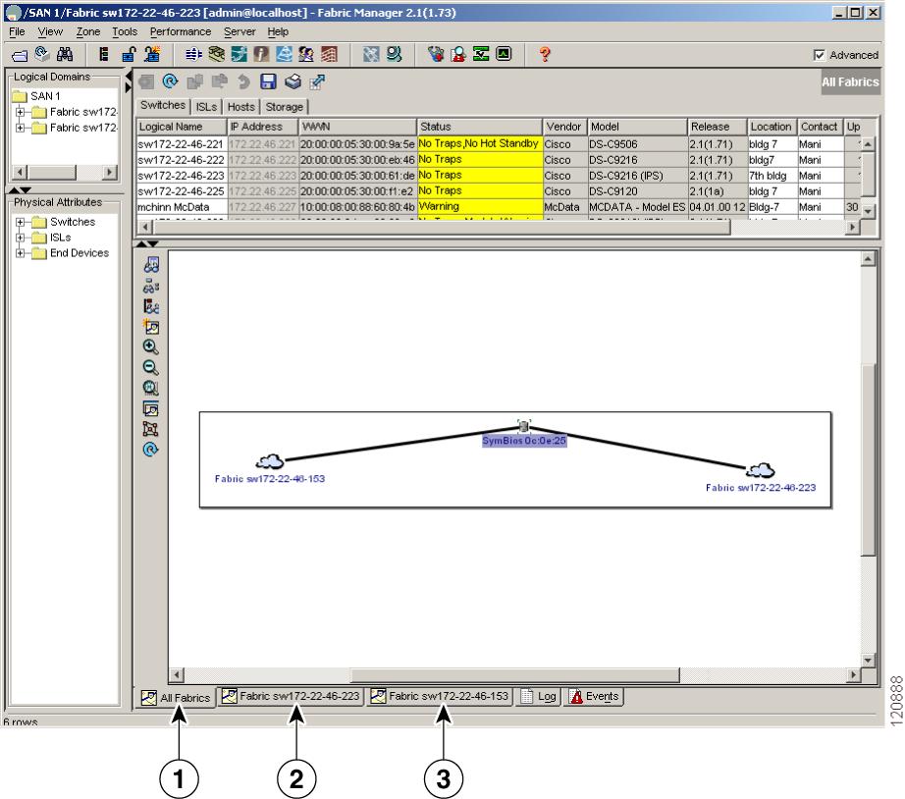Image resolution: width=905 pixels, height=799 pixels.
Task: Click the Zoom Out magnifier on map toolbar
Action: point(150,367)
